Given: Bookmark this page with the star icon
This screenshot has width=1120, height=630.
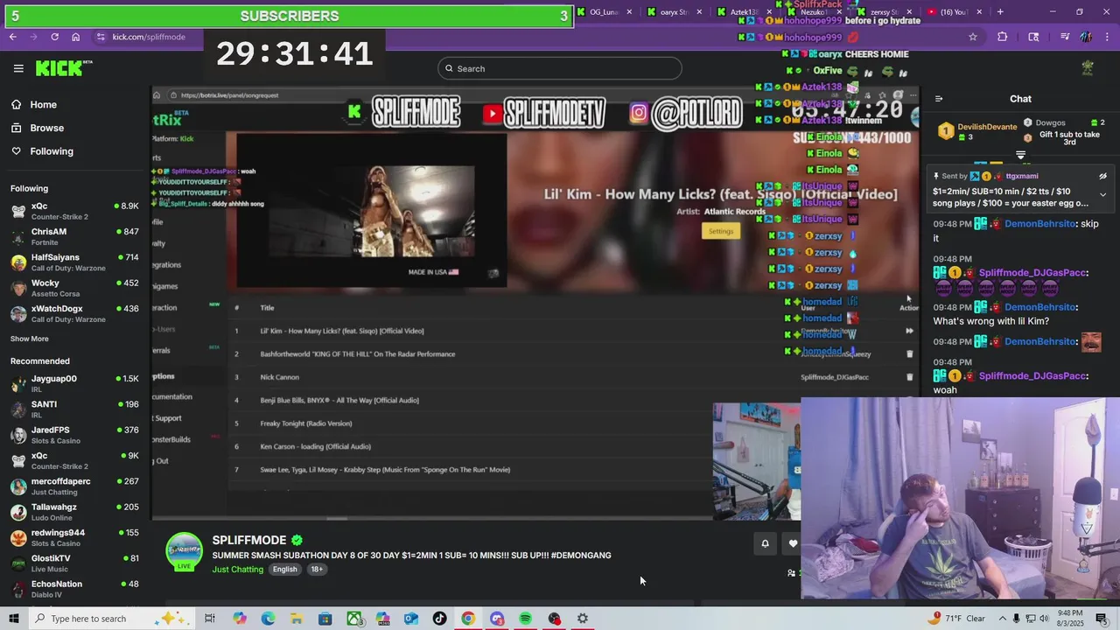Looking at the screenshot, I should (x=973, y=37).
